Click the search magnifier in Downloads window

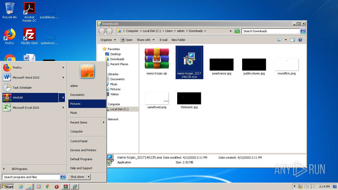[x=303, y=31]
